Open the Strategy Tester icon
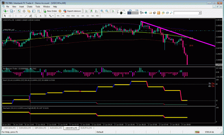The image size is (224, 135). (39, 11)
